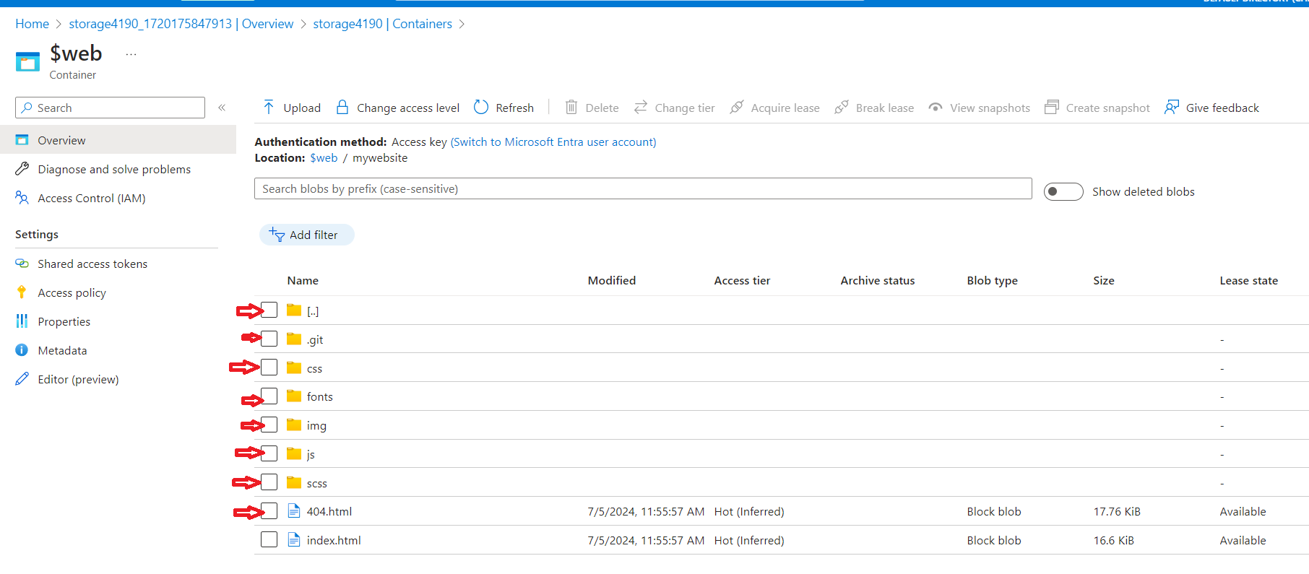Click the View snapshots eye icon
Screen dimensions: 1309x574
tap(936, 108)
